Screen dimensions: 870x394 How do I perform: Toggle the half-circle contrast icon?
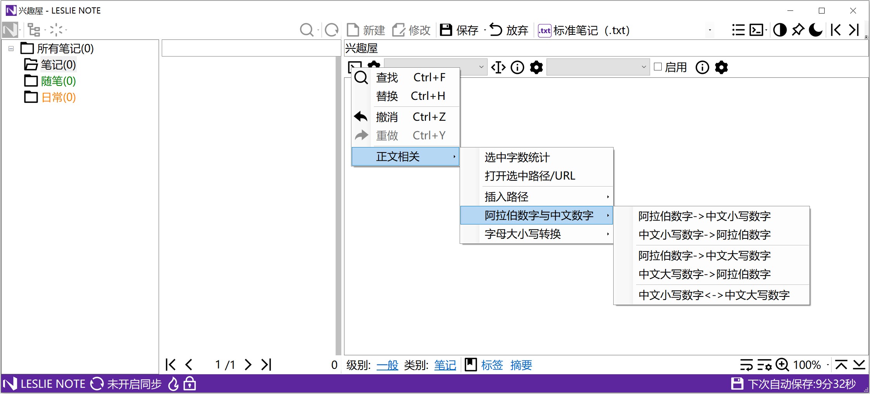pos(780,30)
